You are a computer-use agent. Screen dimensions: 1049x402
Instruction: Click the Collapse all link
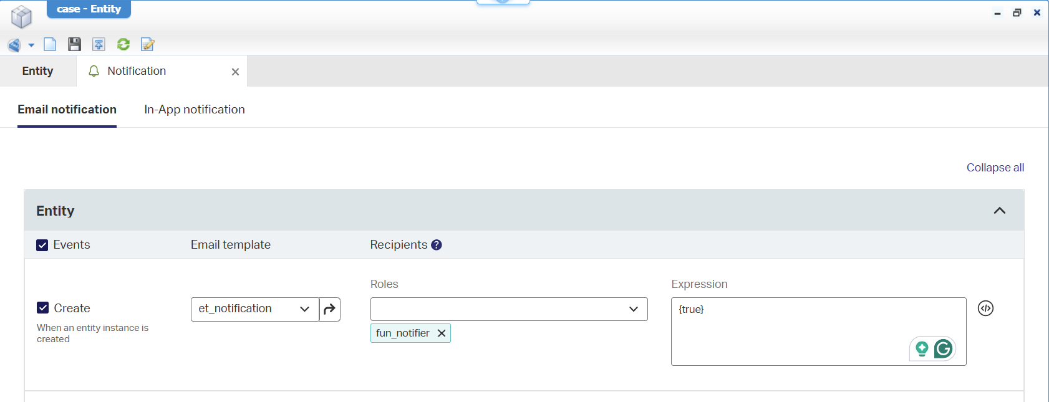coord(995,168)
